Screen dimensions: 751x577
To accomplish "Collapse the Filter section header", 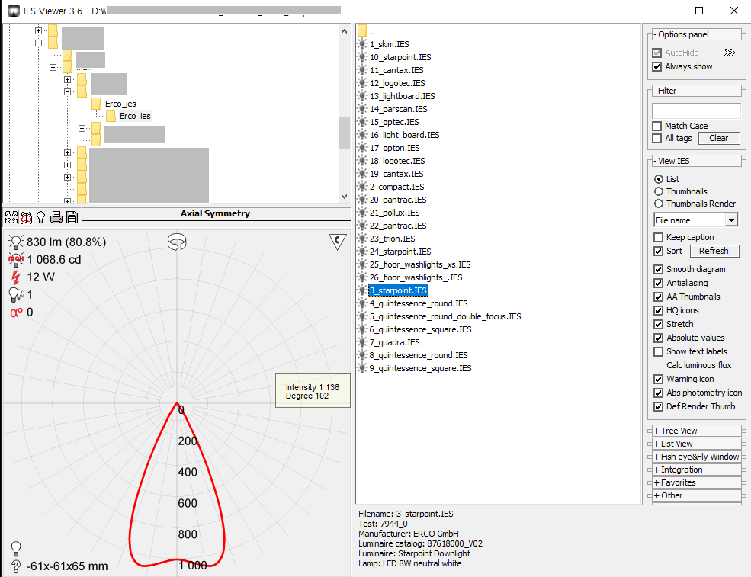I will click(696, 91).
